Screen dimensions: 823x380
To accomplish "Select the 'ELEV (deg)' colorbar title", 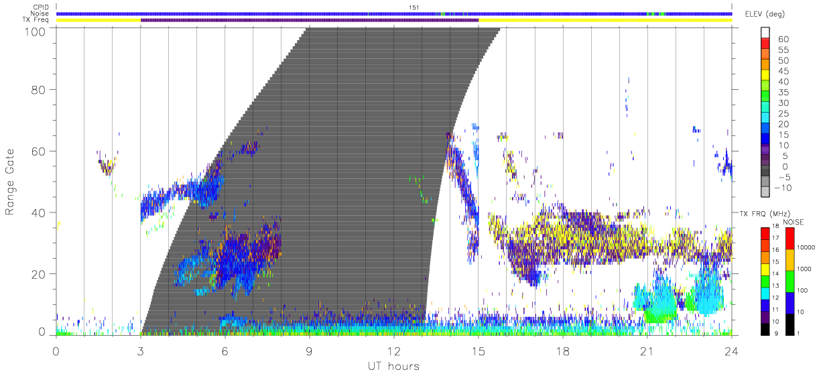I will pyautogui.click(x=765, y=13).
